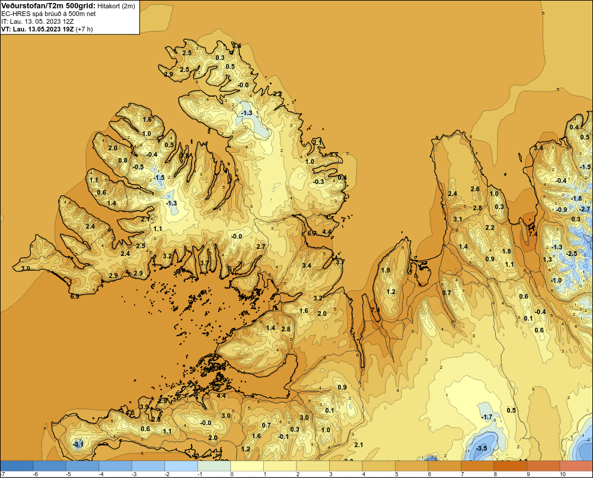Click the initial time 'IT: Lau. 13. 05. 2023 12Z'
593x478 pixels.
point(37,21)
